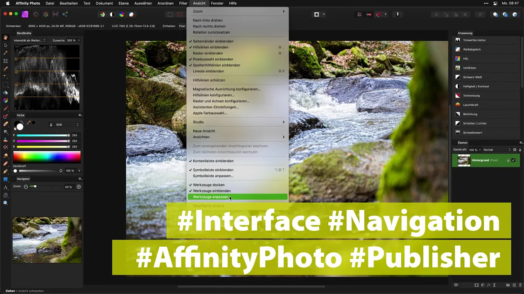Toggle Werkzeuge einblenden option

[x=237, y=191]
